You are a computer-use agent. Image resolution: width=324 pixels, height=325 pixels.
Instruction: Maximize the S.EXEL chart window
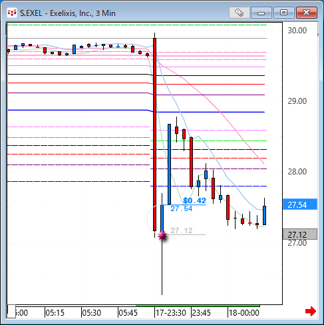coord(284,13)
